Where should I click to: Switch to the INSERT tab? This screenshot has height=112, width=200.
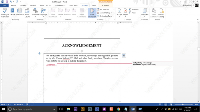point(23,5)
